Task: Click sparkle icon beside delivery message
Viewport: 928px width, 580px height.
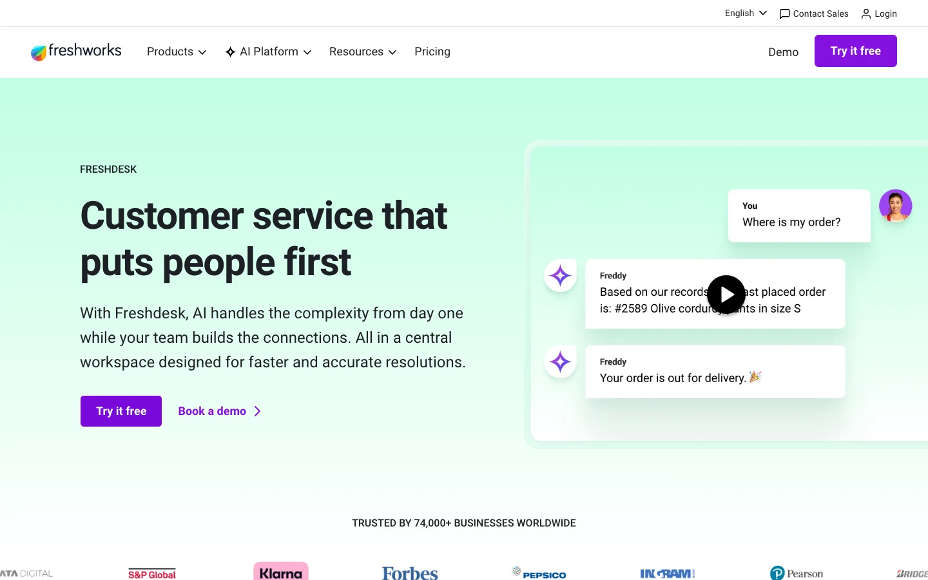Action: click(560, 362)
